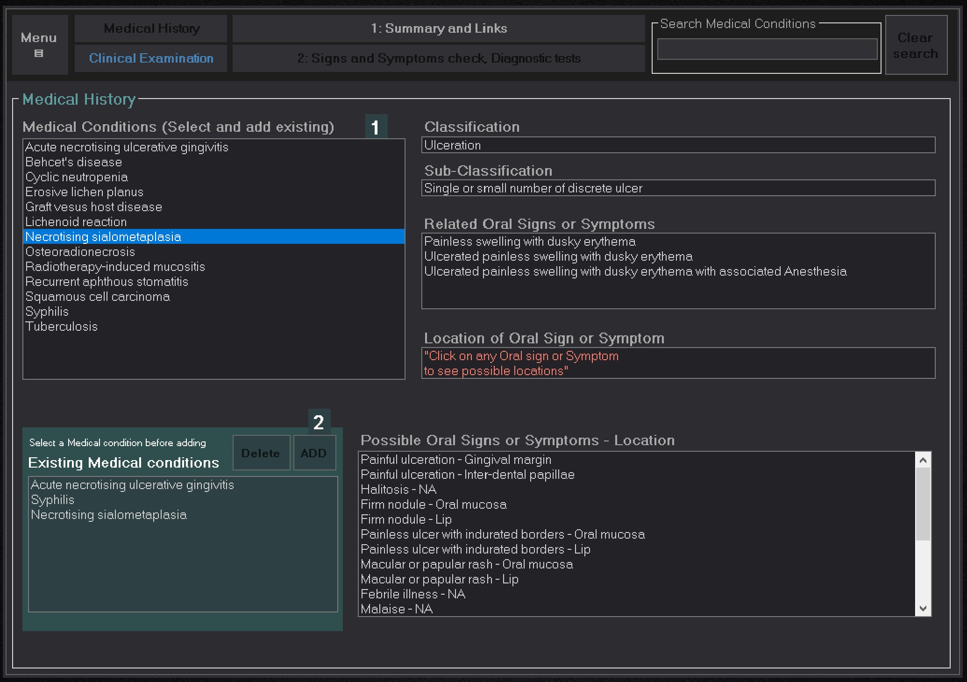Click the step 1 number badge
The height and width of the screenshot is (682, 967).
(x=376, y=127)
